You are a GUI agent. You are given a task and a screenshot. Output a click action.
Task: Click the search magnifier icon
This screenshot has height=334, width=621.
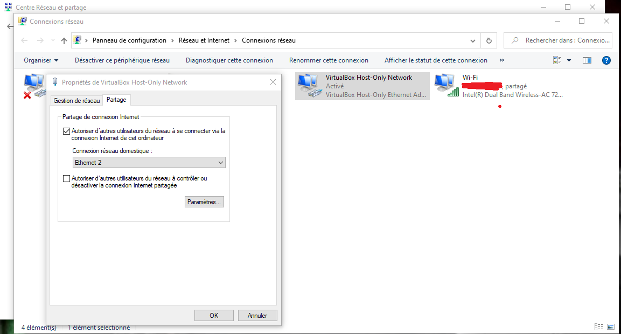(515, 40)
